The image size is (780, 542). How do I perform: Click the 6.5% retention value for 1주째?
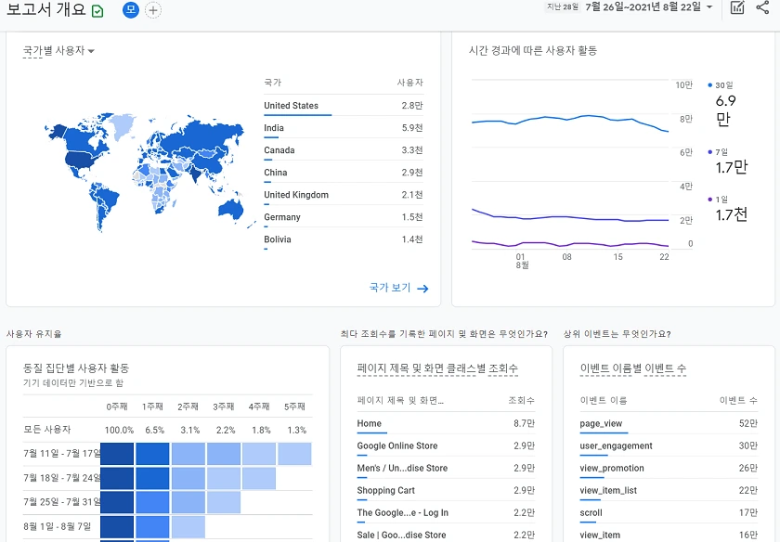pos(155,430)
